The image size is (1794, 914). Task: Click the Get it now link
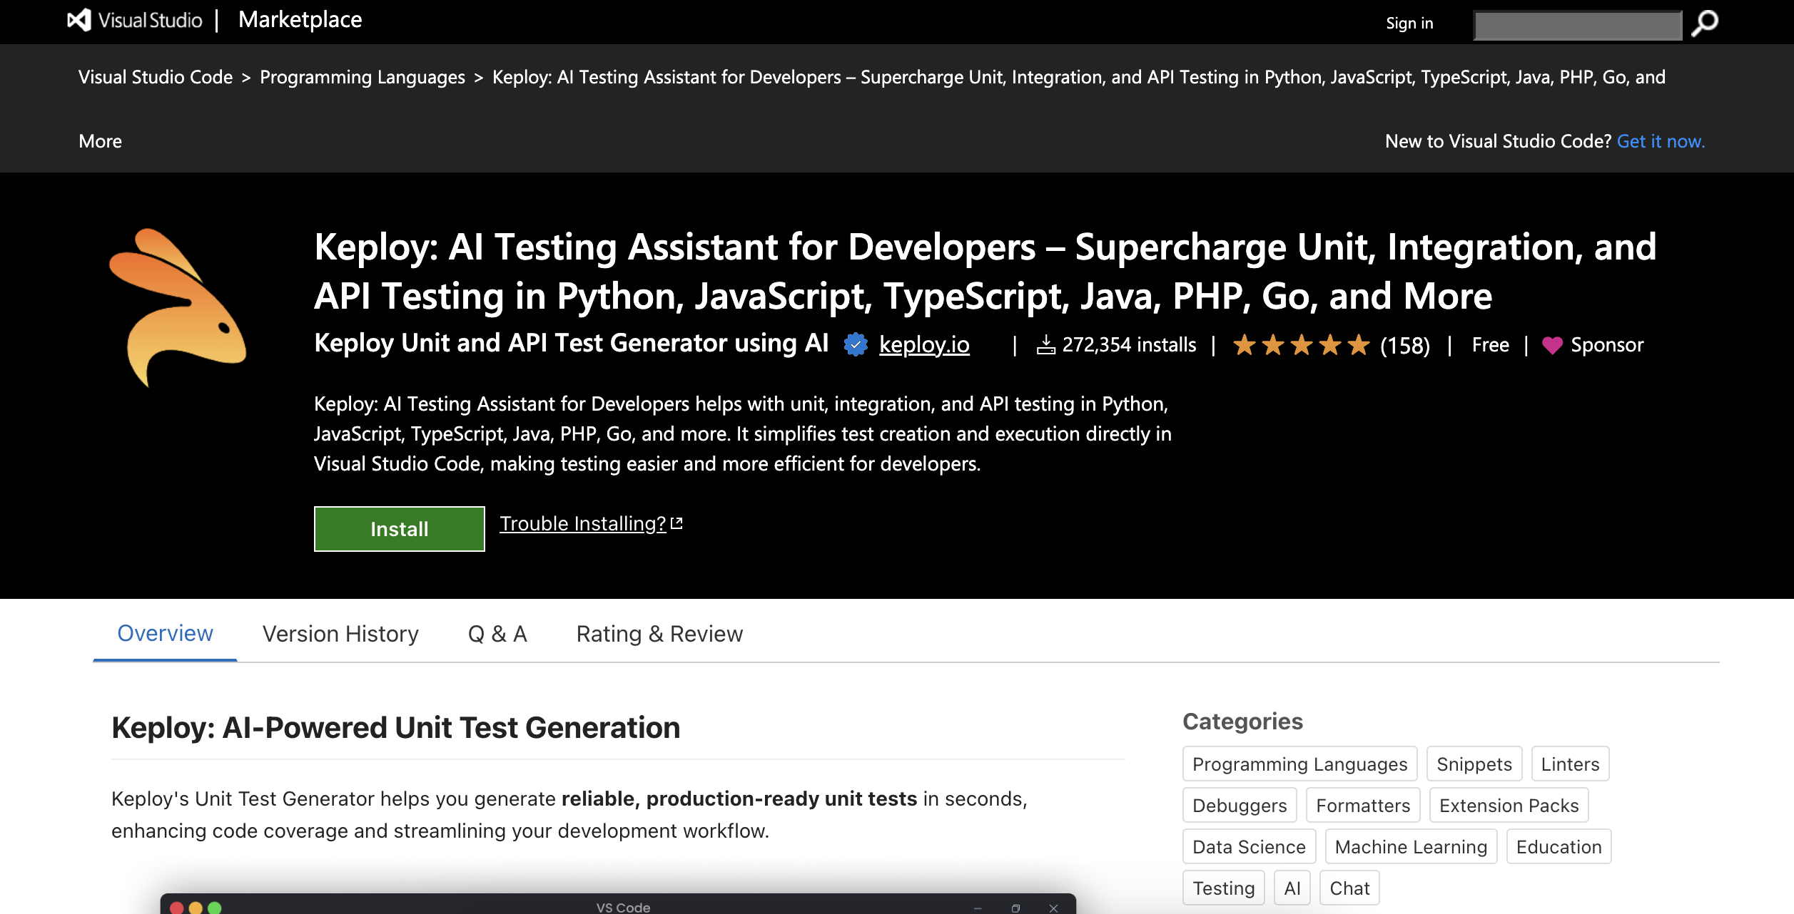1661,141
